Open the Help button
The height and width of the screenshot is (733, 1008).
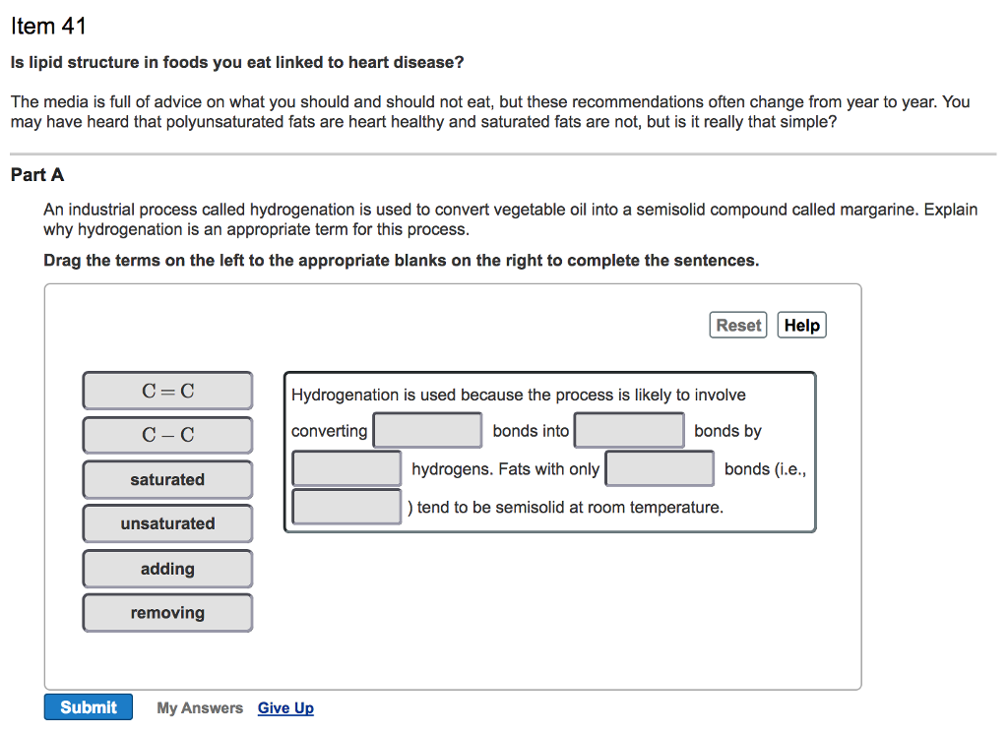(x=801, y=326)
